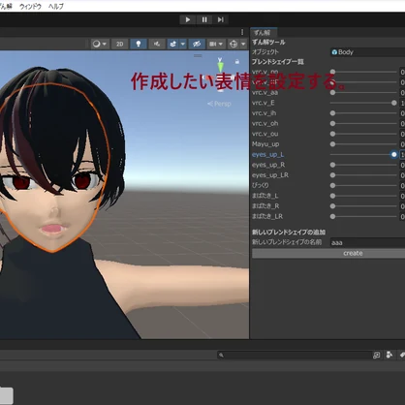Image resolution: width=405 pixels, height=405 pixels.
Task: Click the まばたき_LR label
Action: 267,216
